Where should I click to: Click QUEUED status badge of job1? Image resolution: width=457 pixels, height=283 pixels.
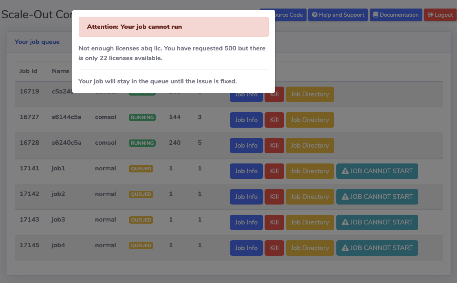click(141, 169)
